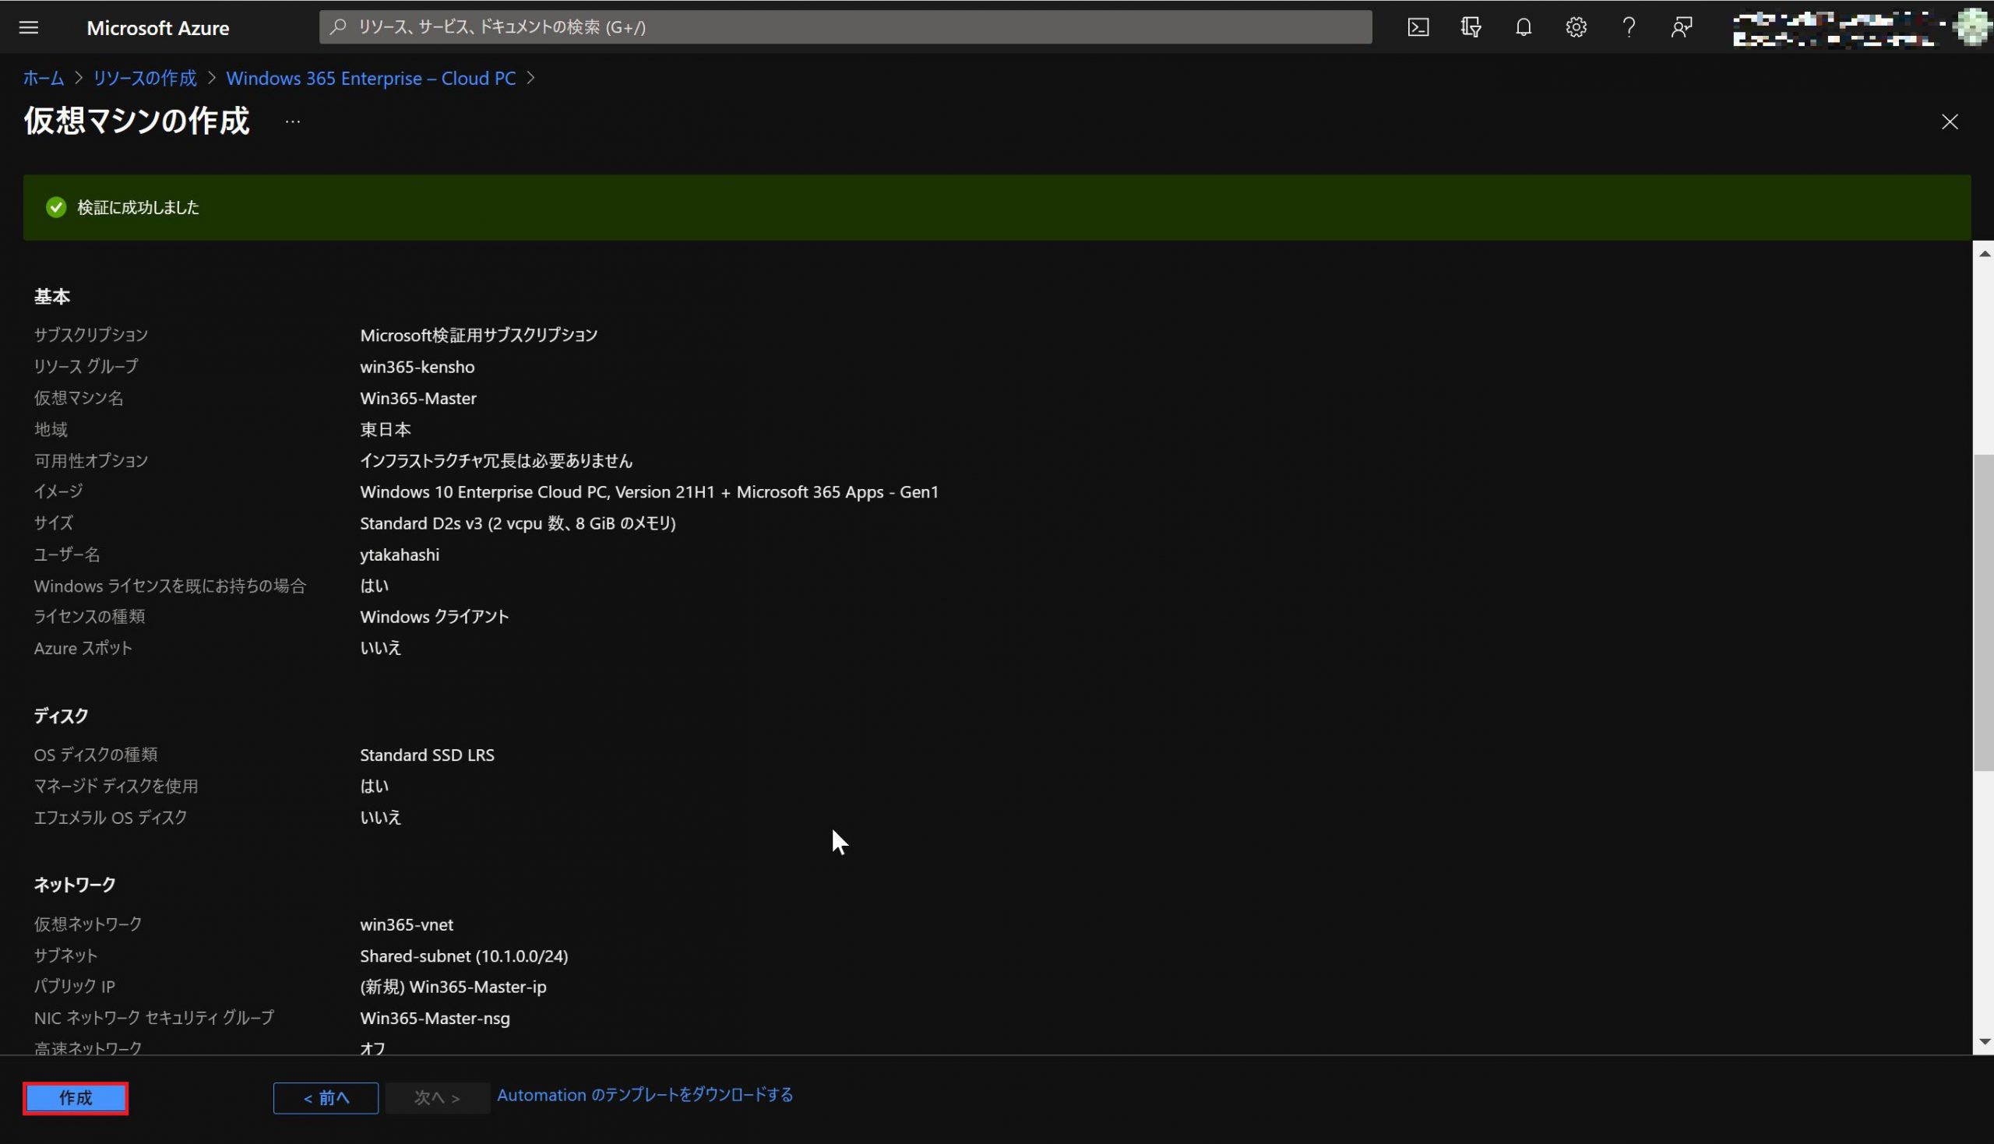Launch Cloud Shell from top bar
This screenshot has width=1994, height=1144.
[1418, 27]
